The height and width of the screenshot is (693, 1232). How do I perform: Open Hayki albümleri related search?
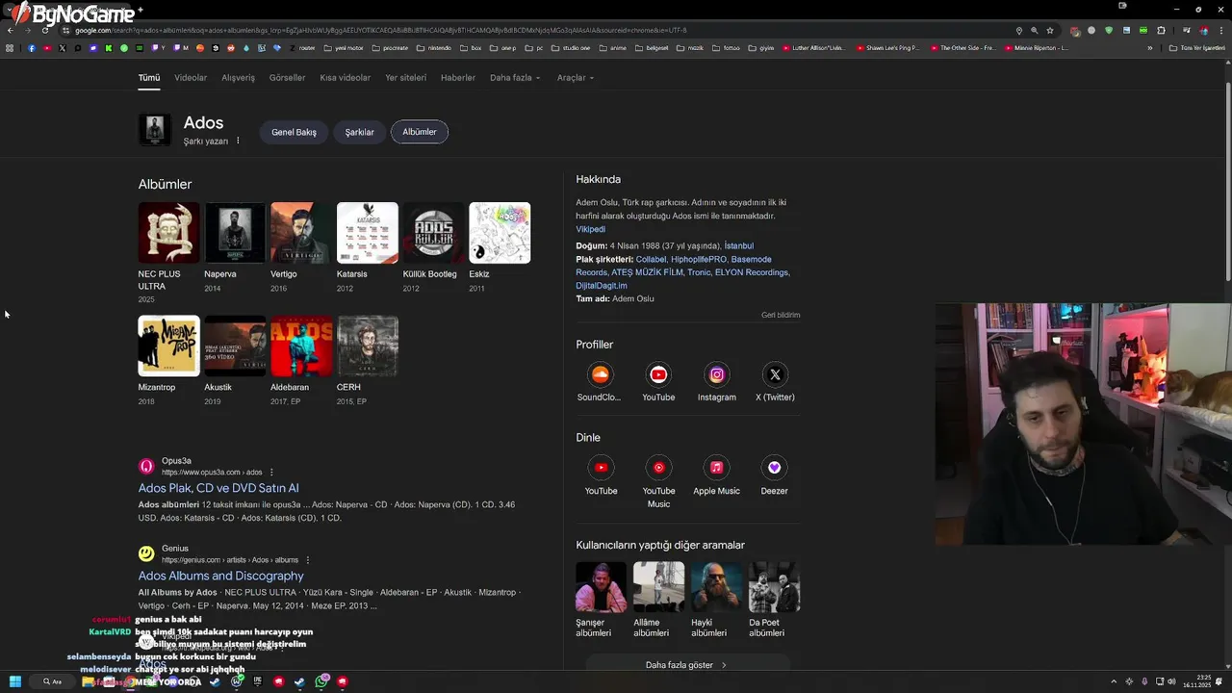(x=716, y=600)
